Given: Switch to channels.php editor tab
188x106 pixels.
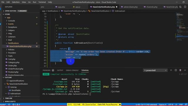Looking at the screenshot, I should 152,7.
